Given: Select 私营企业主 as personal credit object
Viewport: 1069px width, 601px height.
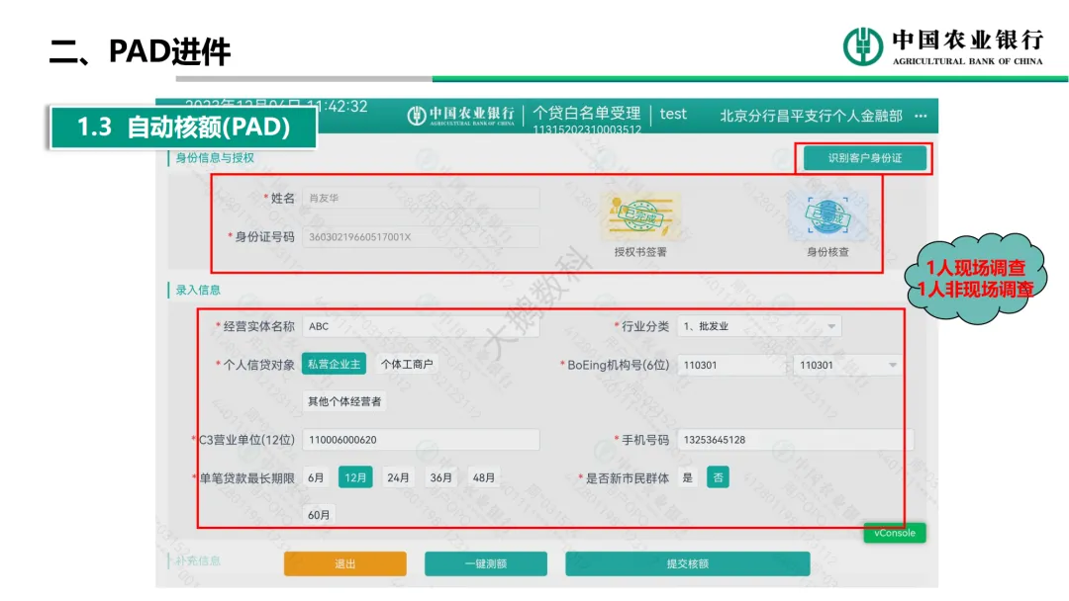Looking at the screenshot, I should (x=334, y=364).
